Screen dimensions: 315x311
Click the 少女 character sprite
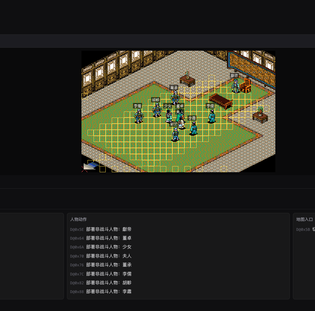tap(169, 116)
